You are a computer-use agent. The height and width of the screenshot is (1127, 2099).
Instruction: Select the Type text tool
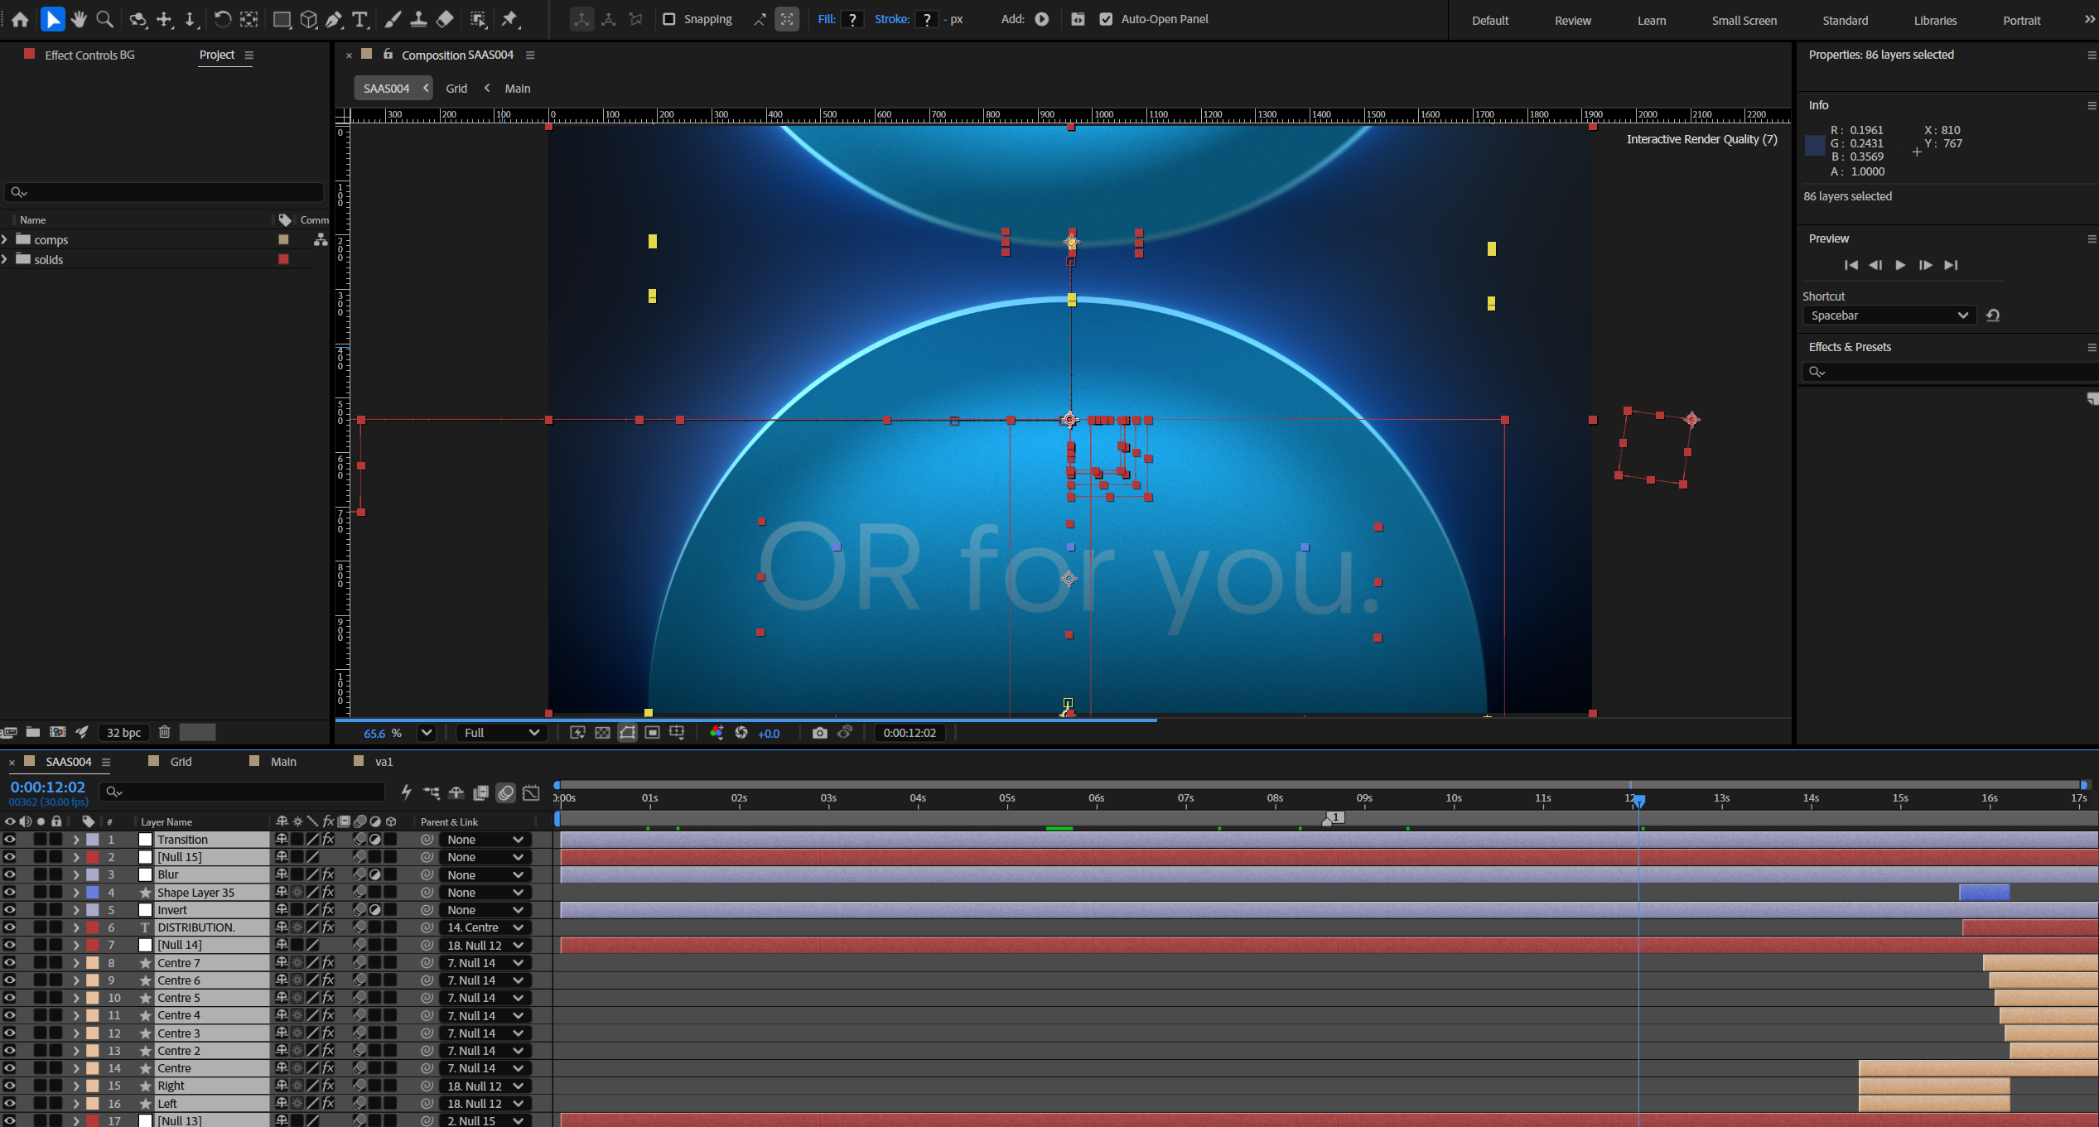[359, 19]
